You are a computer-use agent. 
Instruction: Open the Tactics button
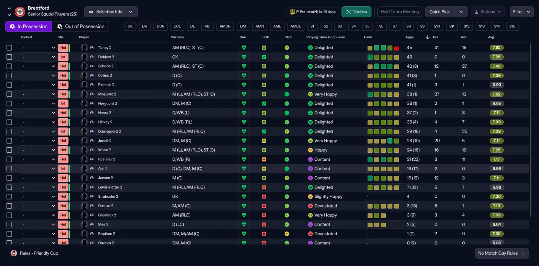pyautogui.click(x=356, y=12)
